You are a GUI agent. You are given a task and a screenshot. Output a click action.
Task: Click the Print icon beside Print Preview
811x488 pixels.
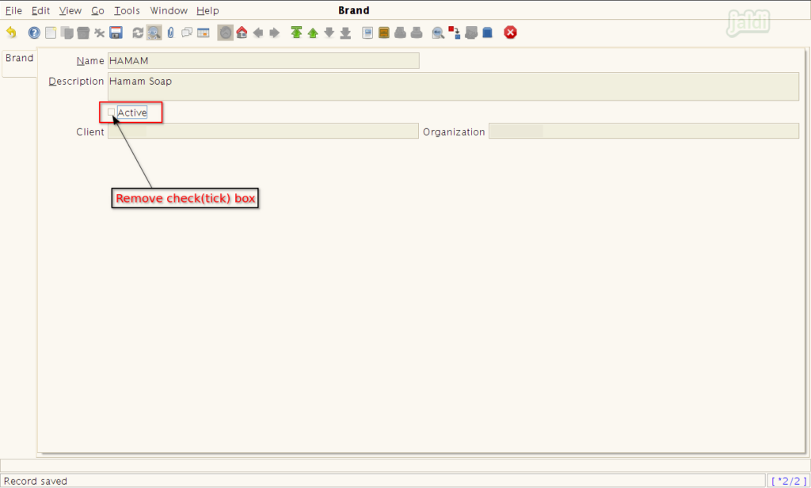pos(417,32)
